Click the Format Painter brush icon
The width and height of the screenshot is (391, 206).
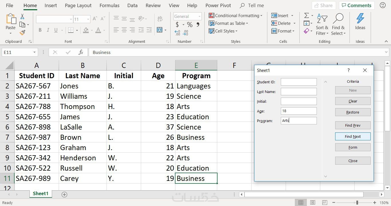click(22, 33)
